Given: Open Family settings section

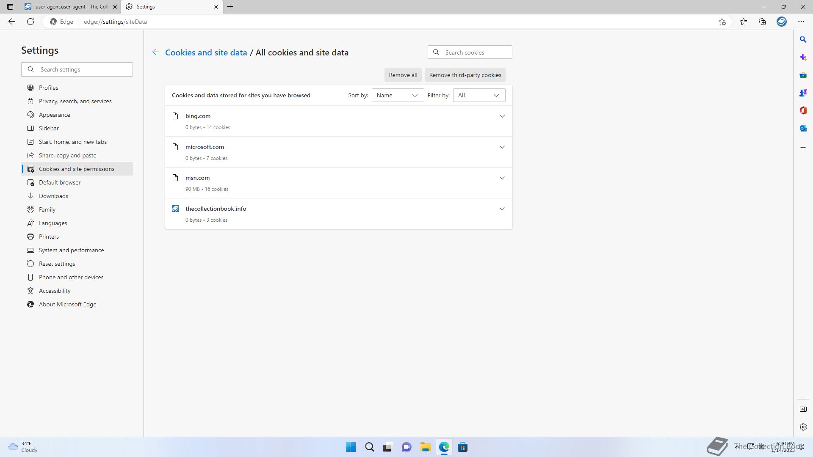Looking at the screenshot, I should [77, 209].
